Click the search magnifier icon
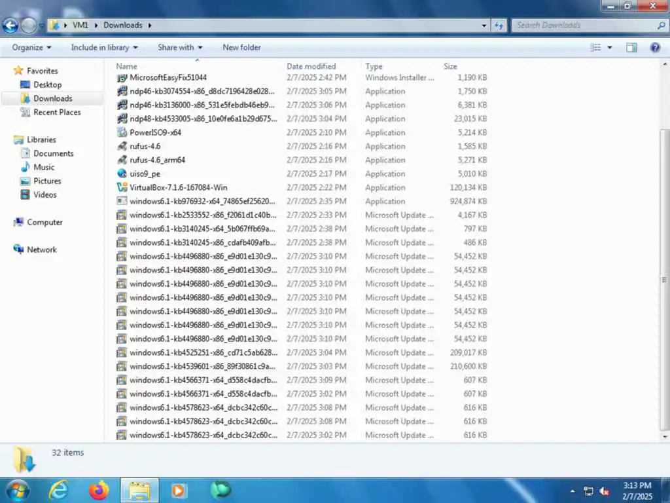The width and height of the screenshot is (670, 503). coord(661,26)
